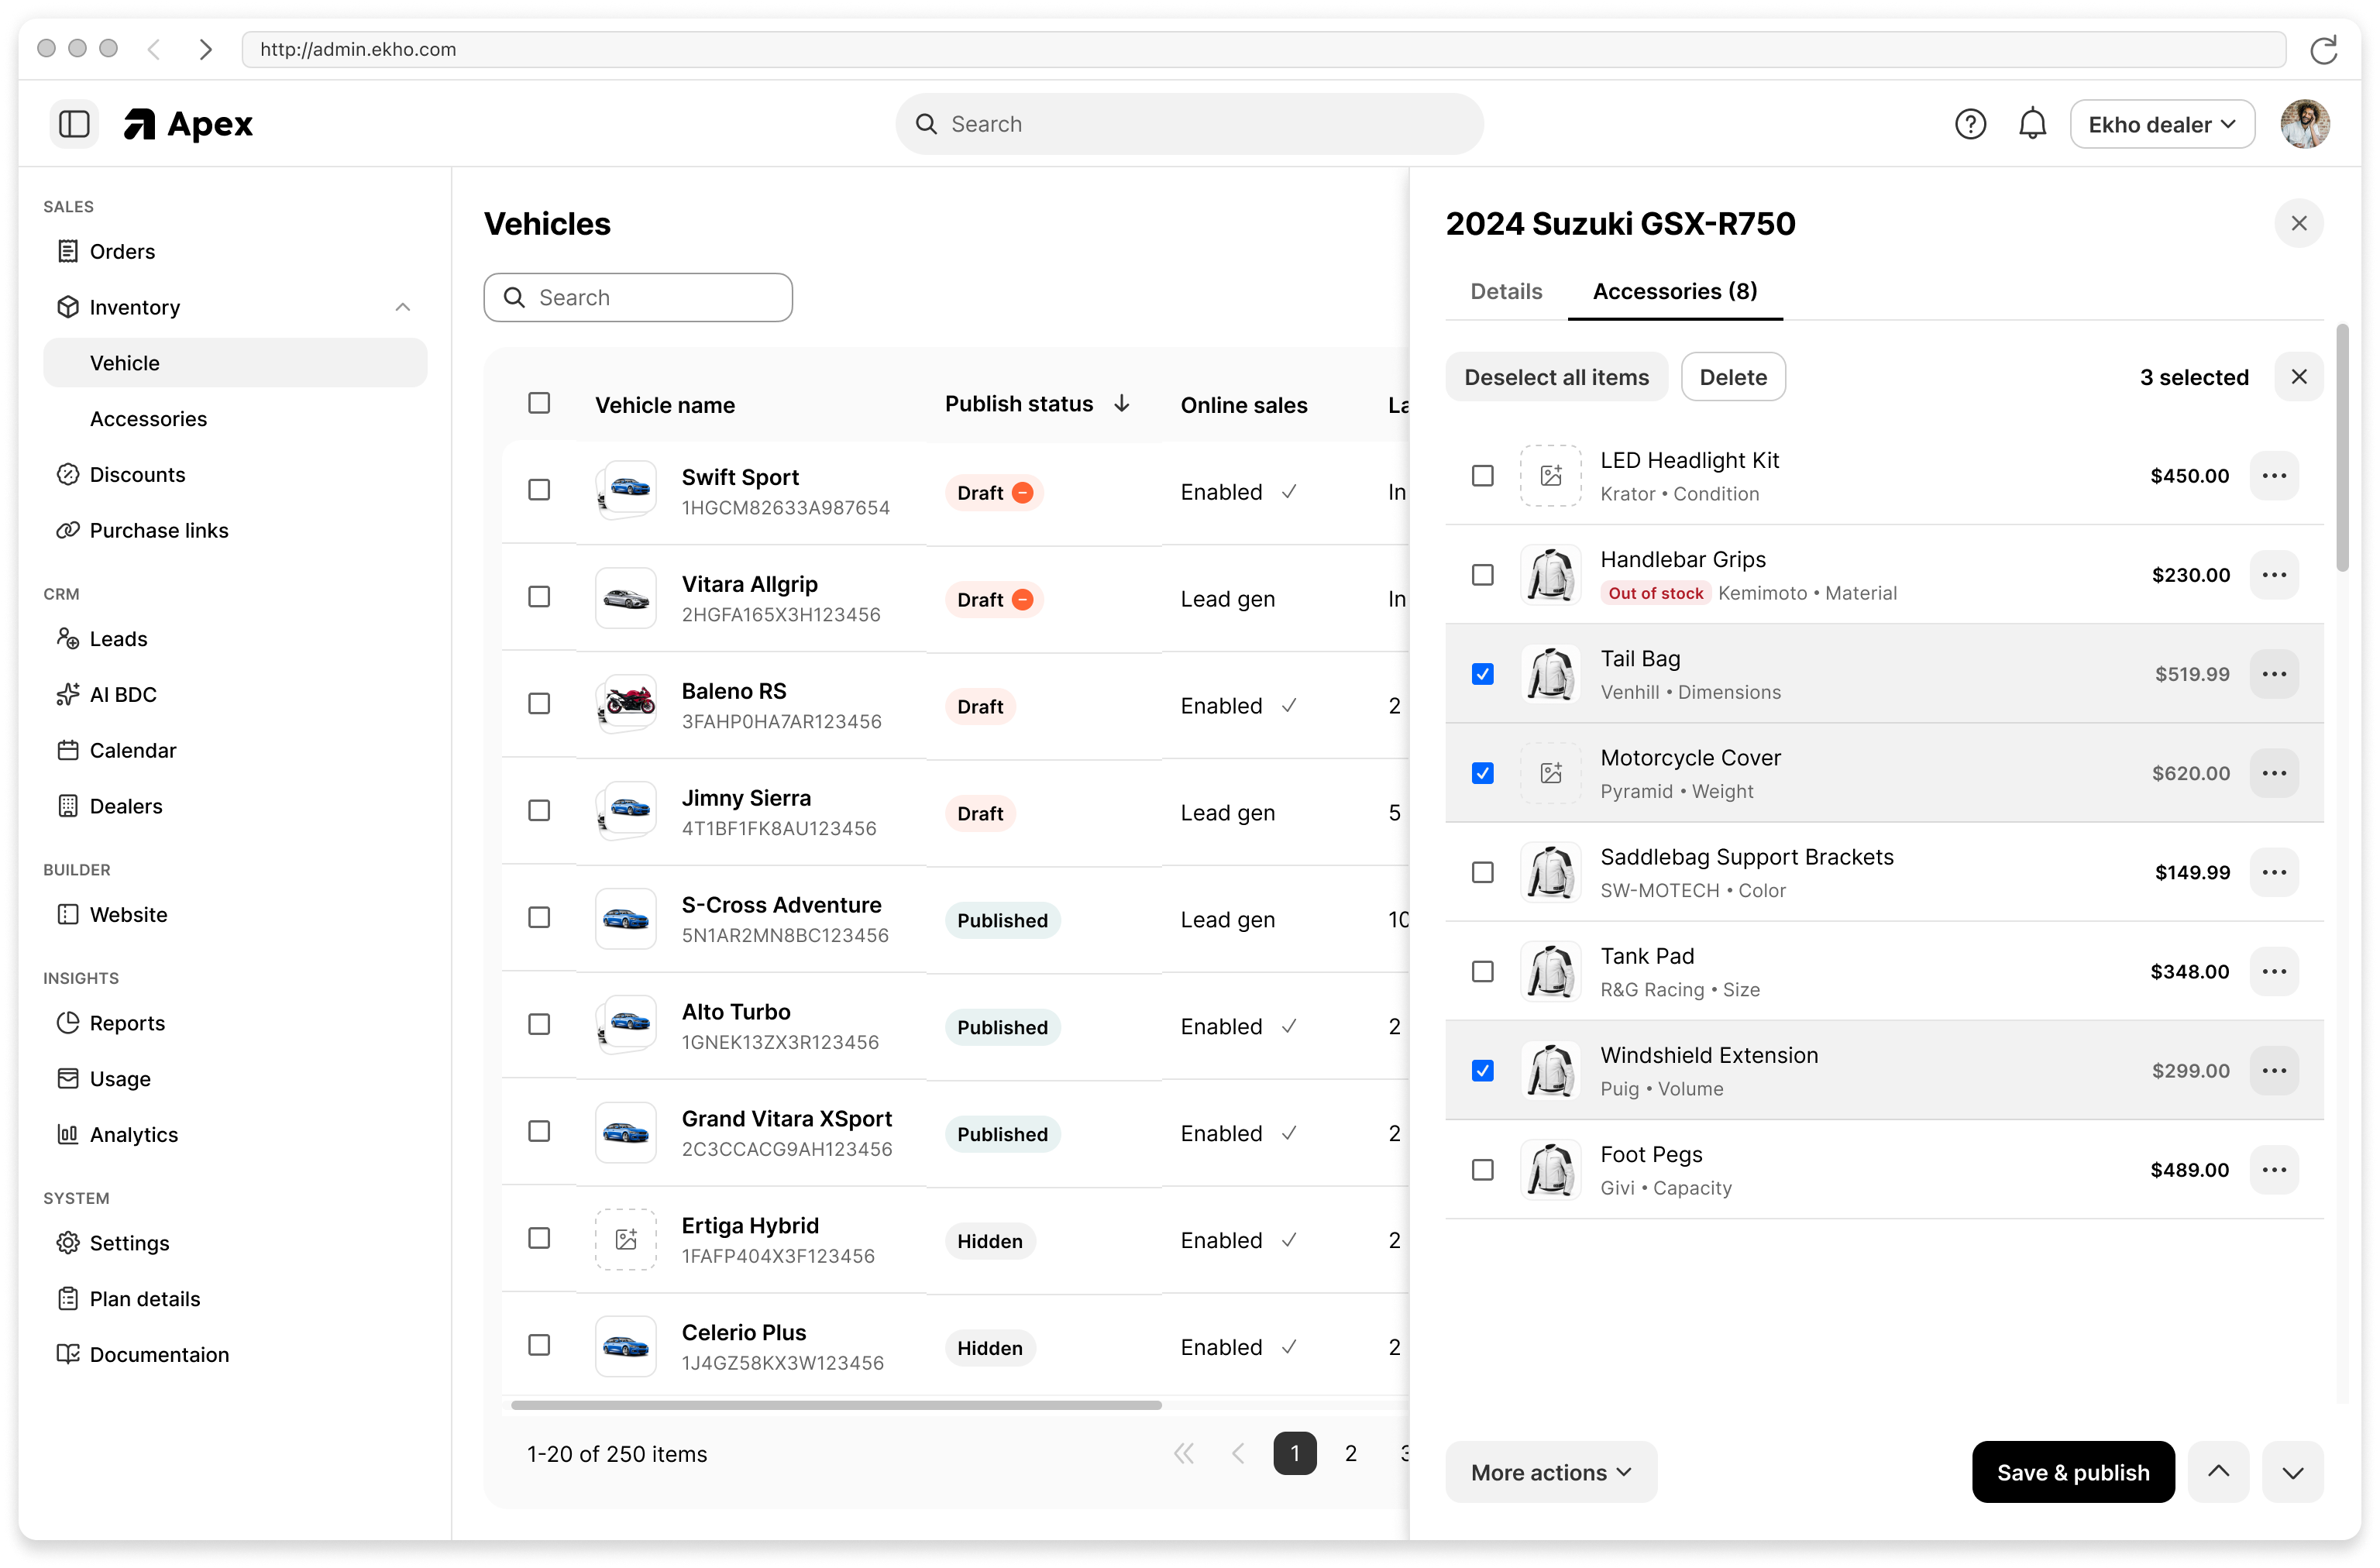
Task: Switch to the Details tab
Action: click(x=1506, y=291)
